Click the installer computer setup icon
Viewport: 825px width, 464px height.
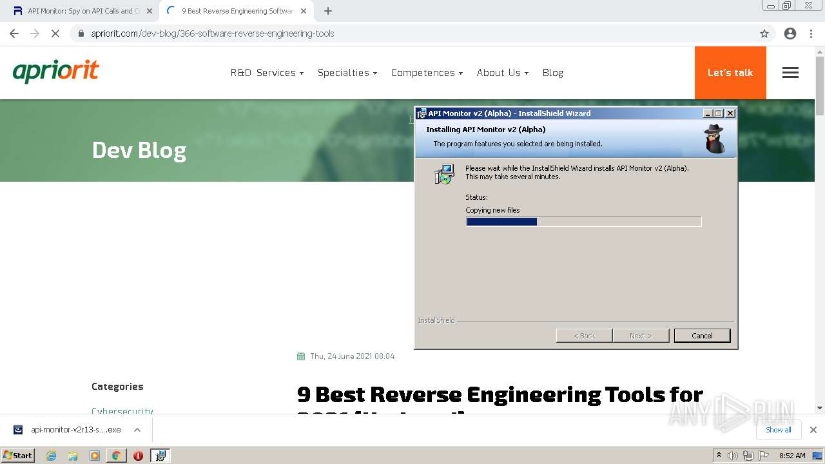pos(444,175)
